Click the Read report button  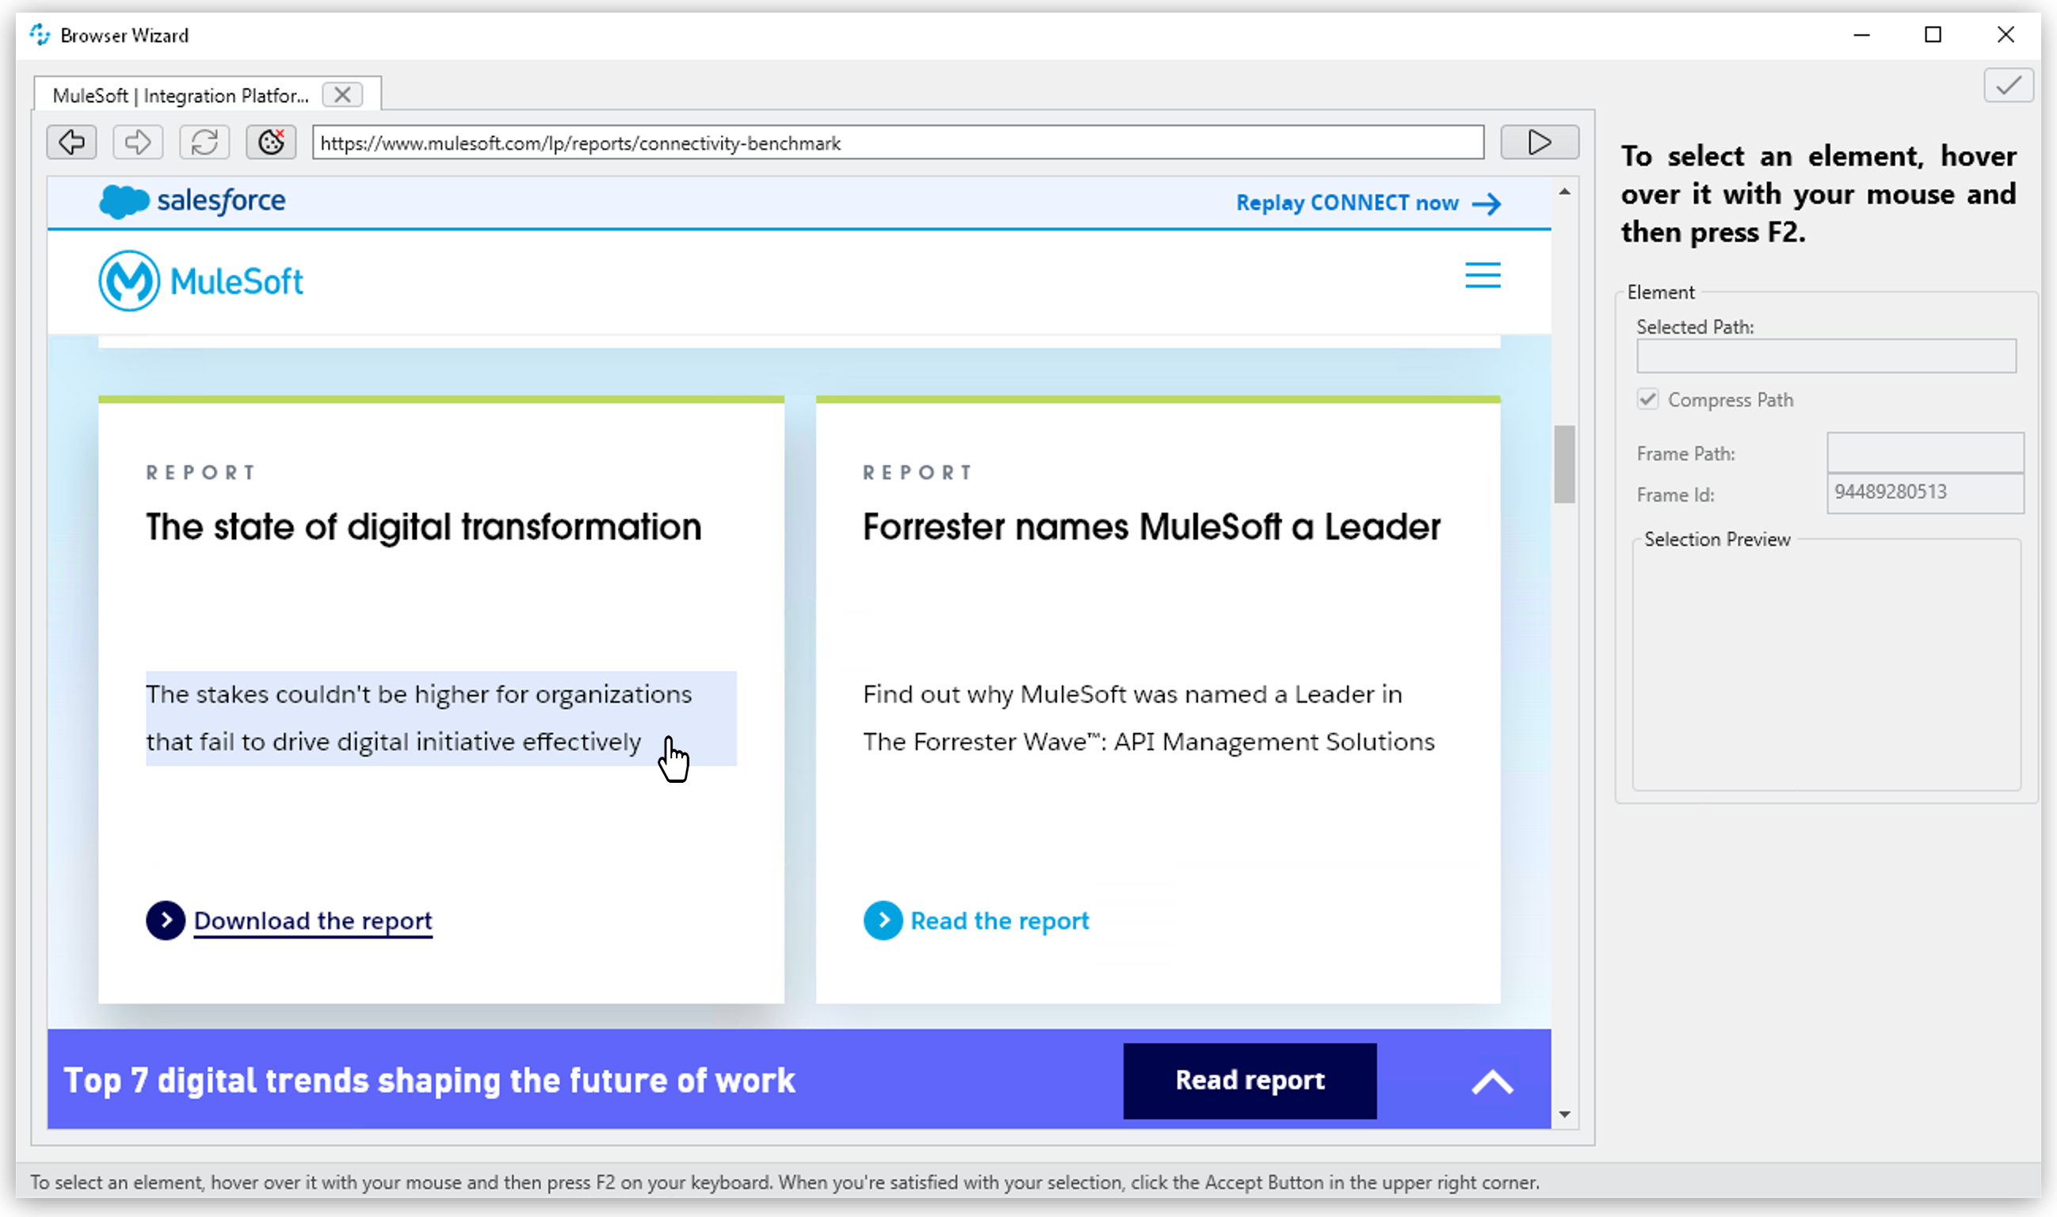coord(1248,1080)
